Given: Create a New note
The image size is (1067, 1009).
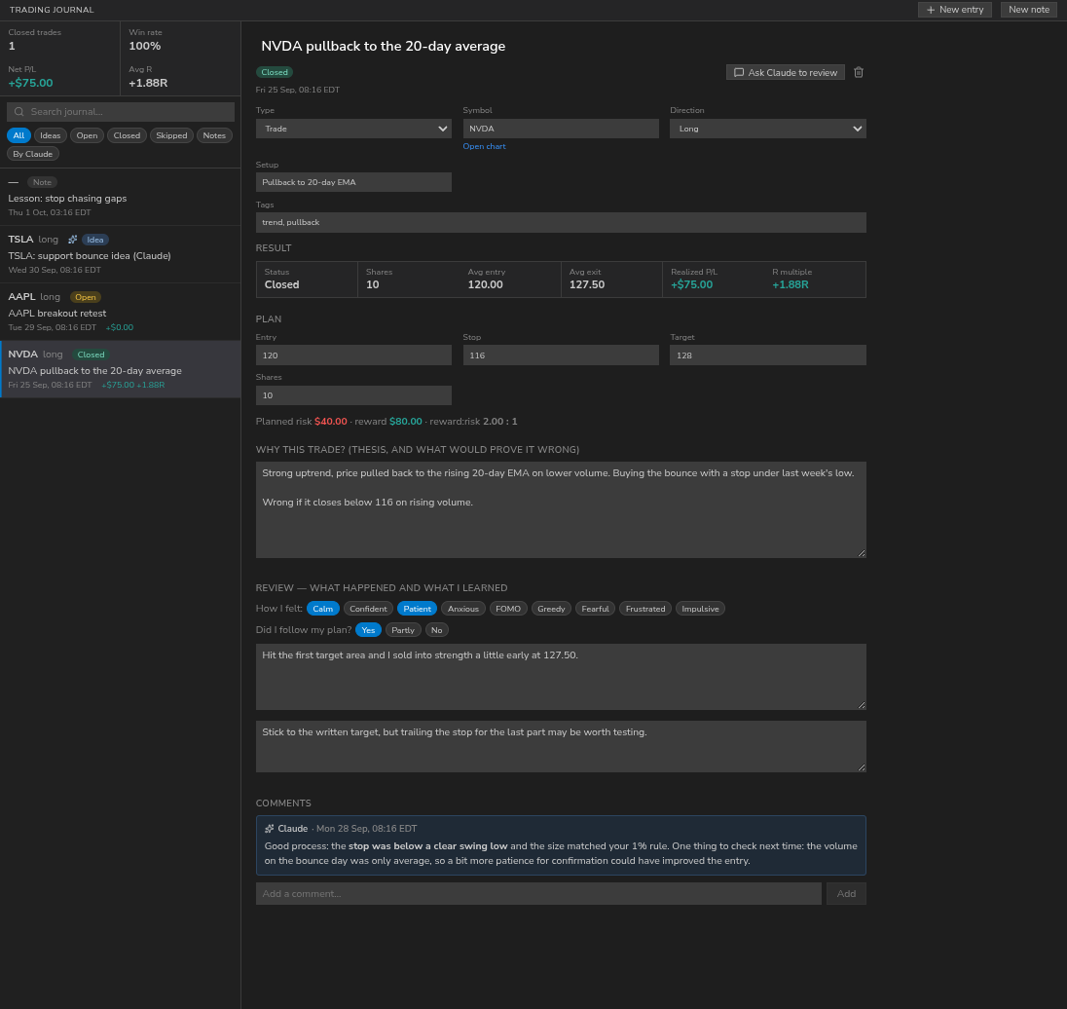Looking at the screenshot, I should tap(1029, 10).
